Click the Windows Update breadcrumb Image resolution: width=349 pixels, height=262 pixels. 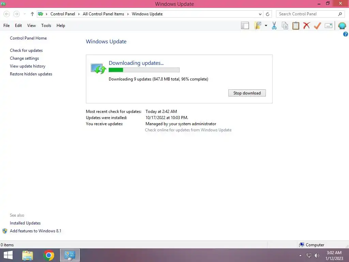pos(147,14)
